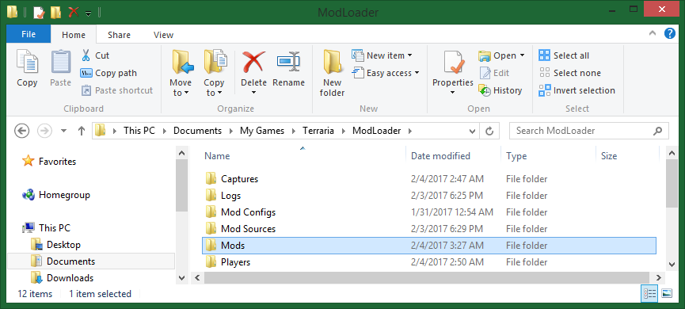Open the File tab

point(29,35)
